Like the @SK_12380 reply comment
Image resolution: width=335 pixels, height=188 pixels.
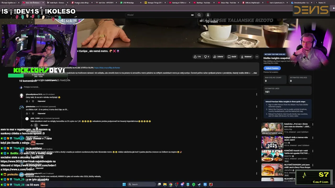point(32,125)
